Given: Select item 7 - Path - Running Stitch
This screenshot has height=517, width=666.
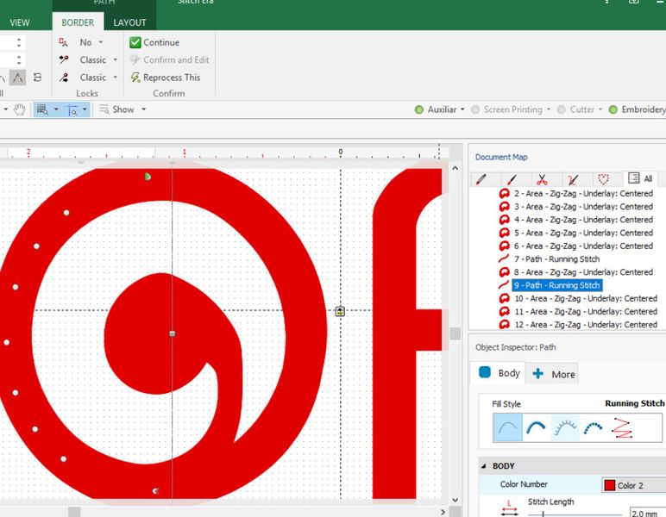Looking at the screenshot, I should point(556,259).
